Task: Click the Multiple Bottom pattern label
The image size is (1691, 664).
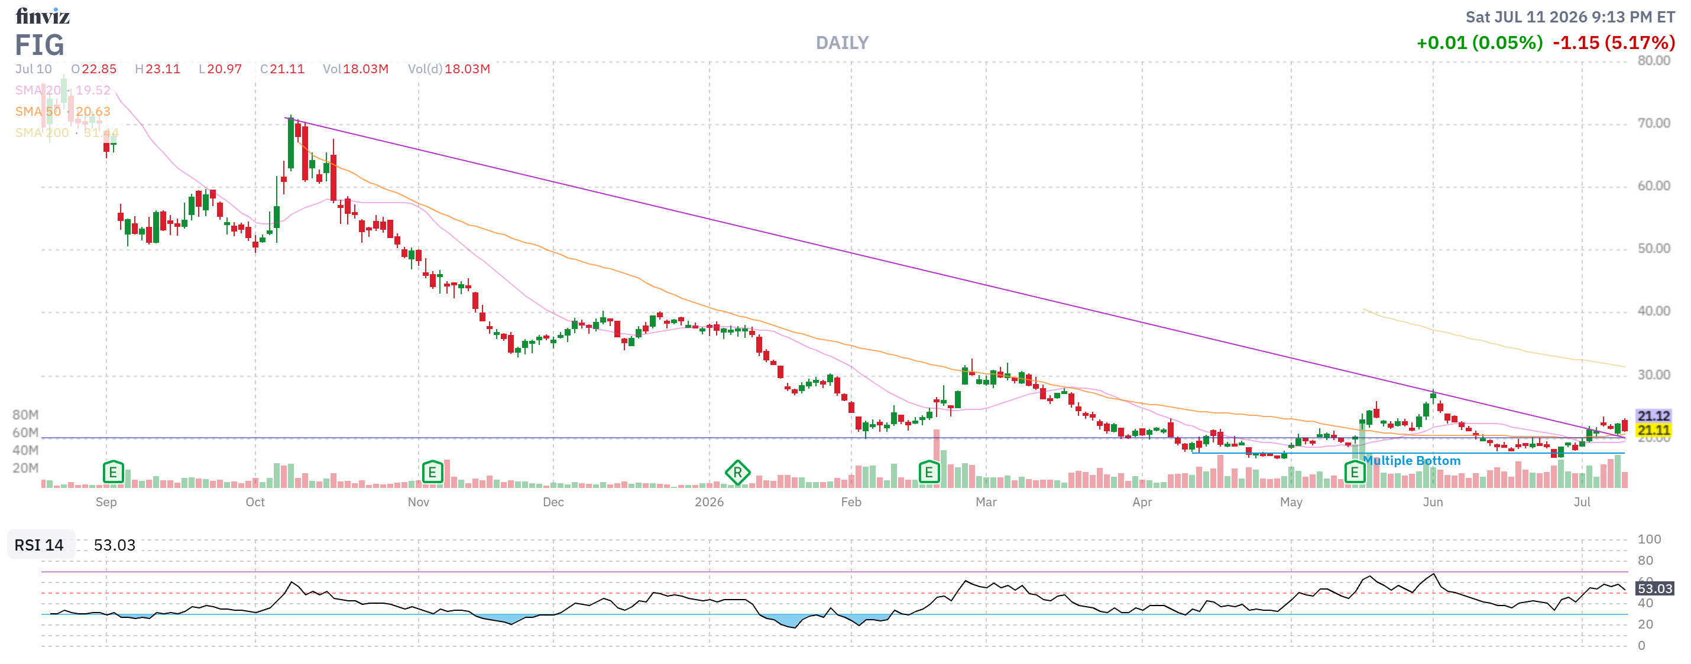Action: (x=1411, y=461)
